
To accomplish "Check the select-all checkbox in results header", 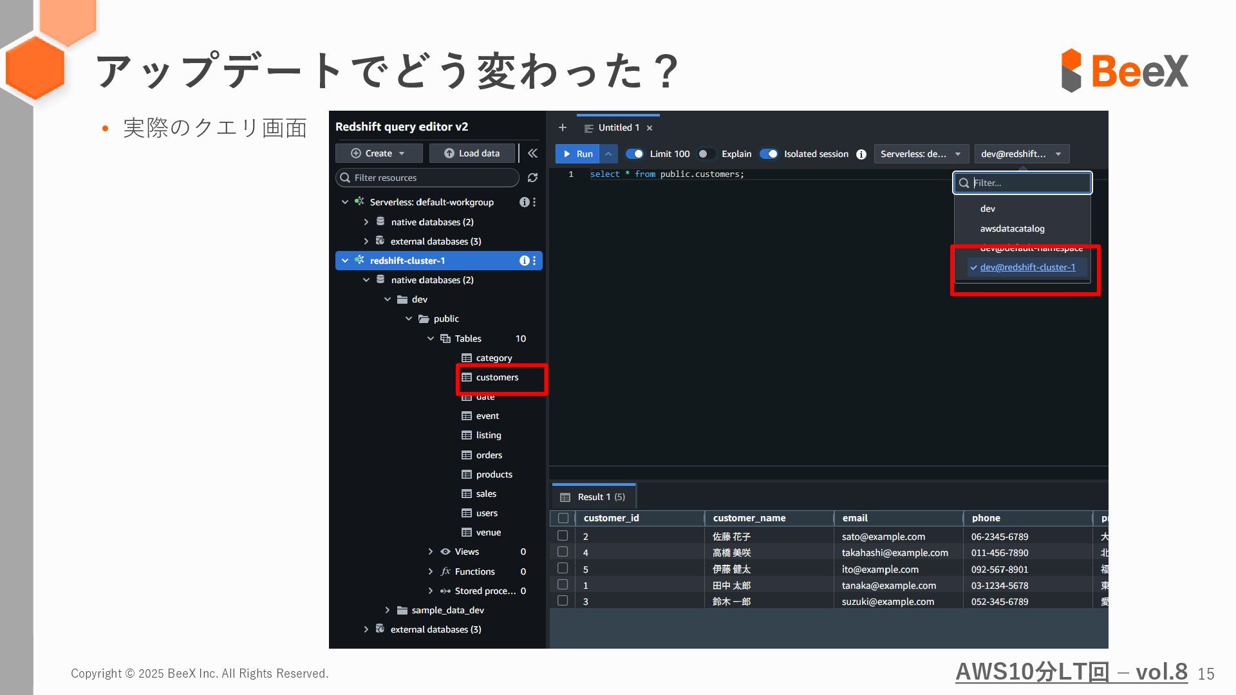I will [x=563, y=518].
